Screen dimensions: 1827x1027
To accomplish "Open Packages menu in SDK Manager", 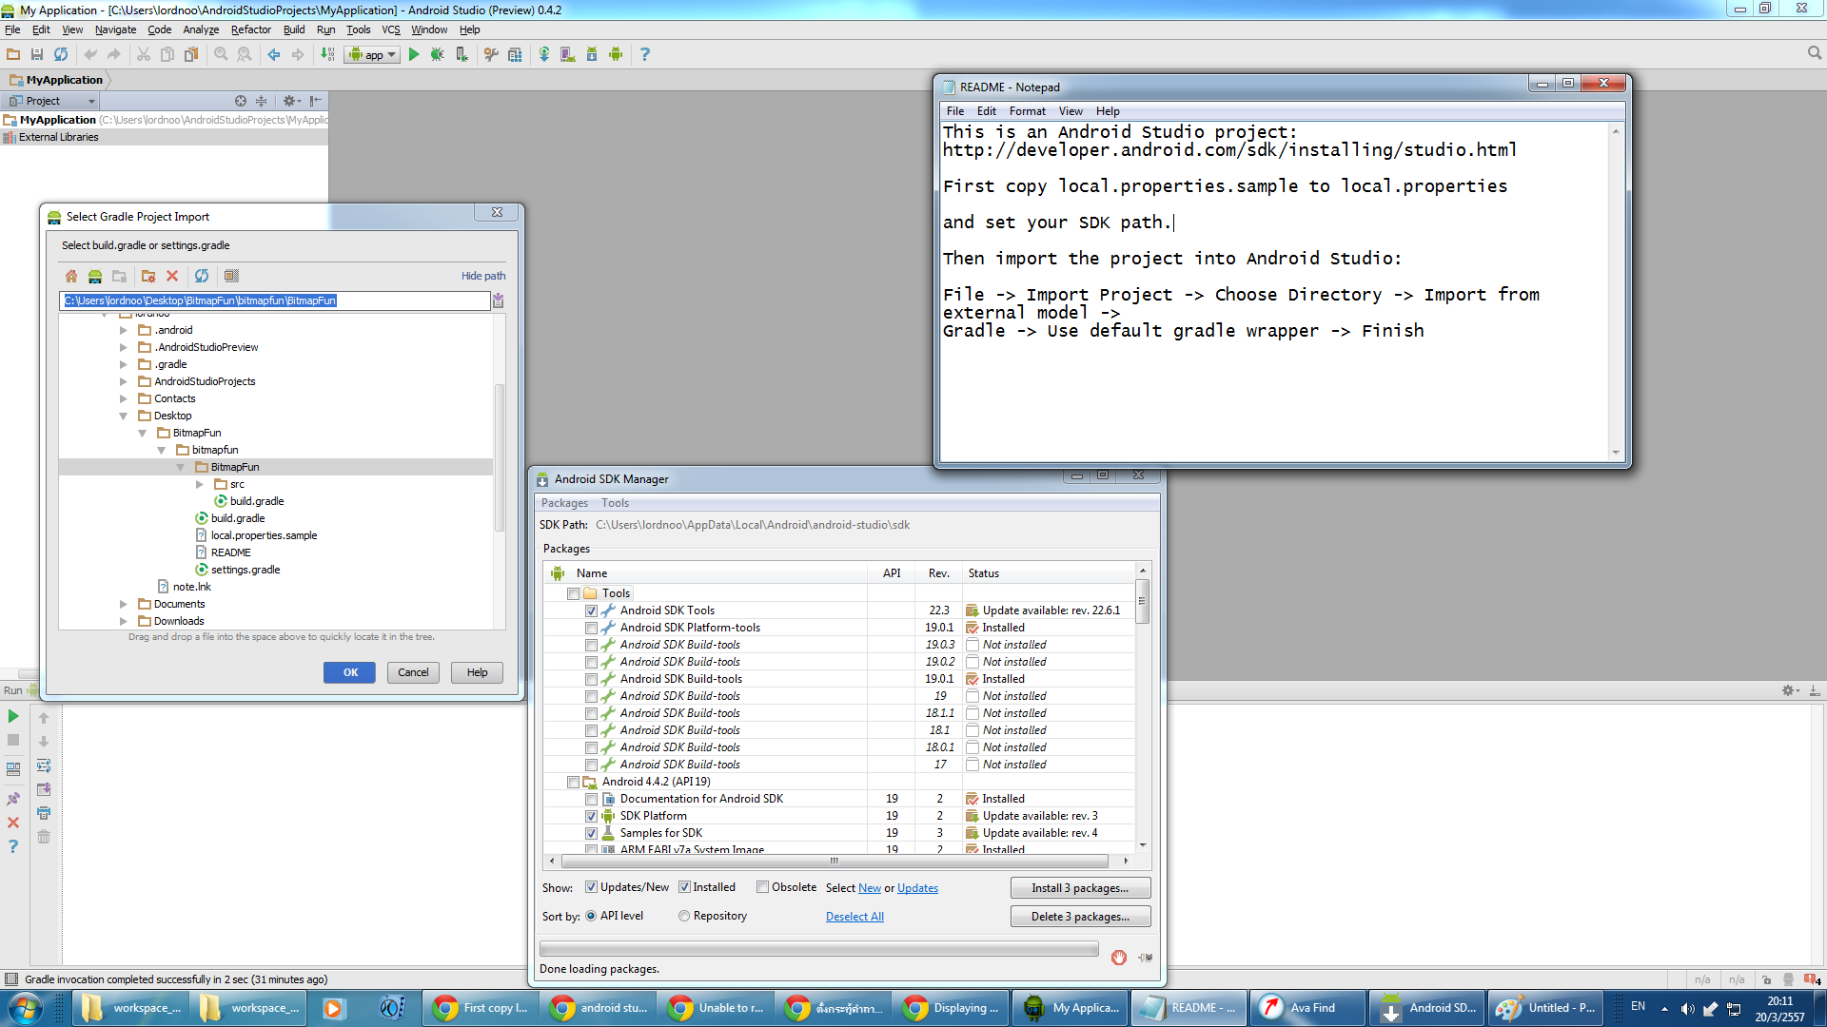I will coord(564,503).
